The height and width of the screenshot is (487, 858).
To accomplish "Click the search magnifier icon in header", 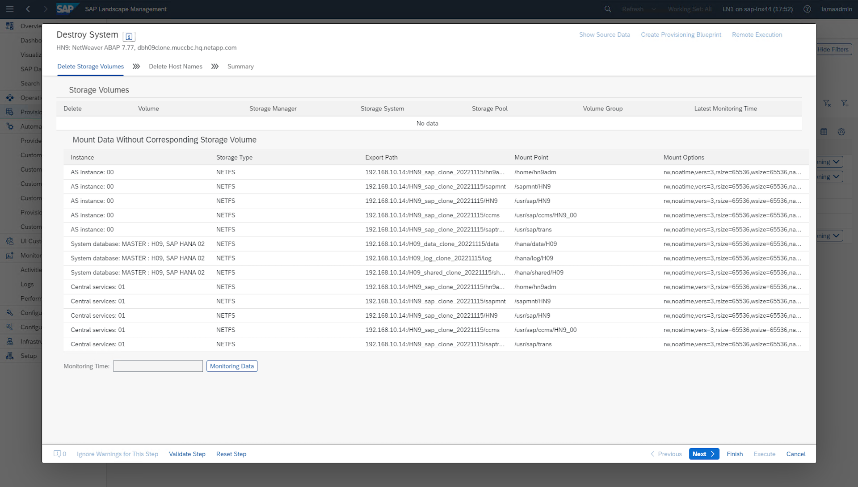I will [608, 9].
